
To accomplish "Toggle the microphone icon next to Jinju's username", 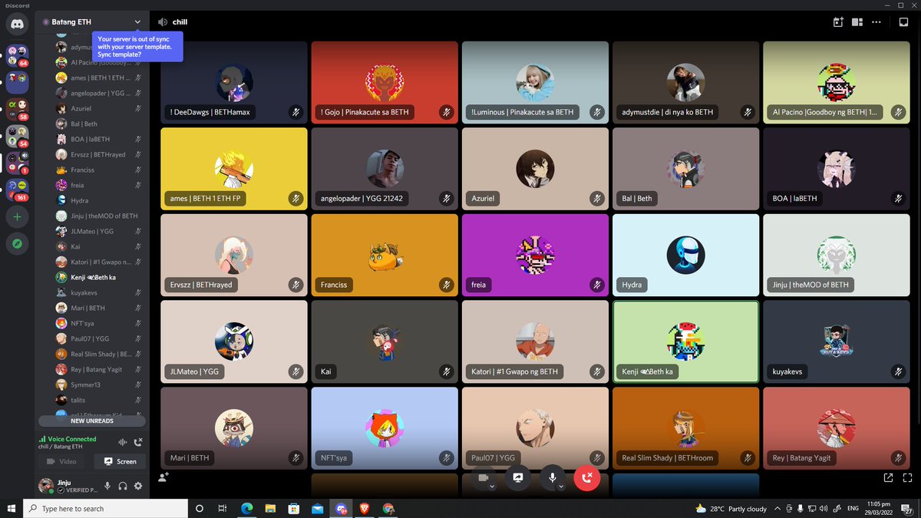I will (x=107, y=486).
